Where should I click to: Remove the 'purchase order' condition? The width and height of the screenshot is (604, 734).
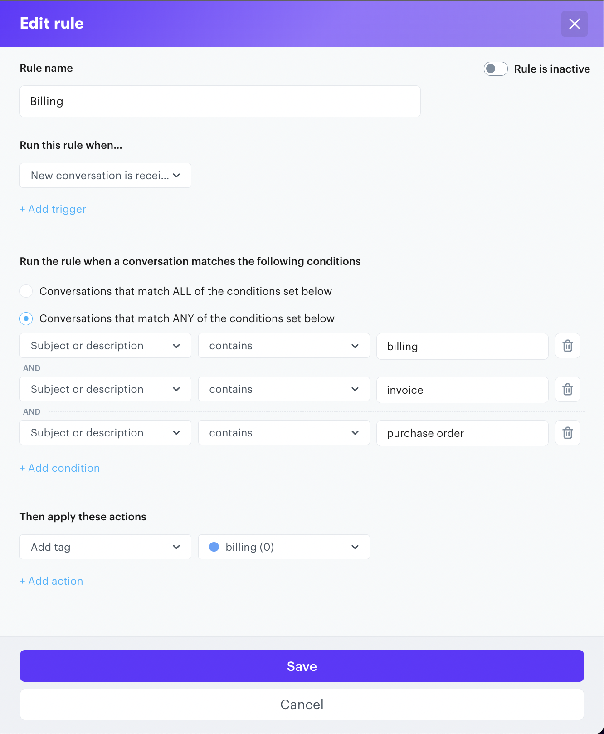tap(567, 433)
